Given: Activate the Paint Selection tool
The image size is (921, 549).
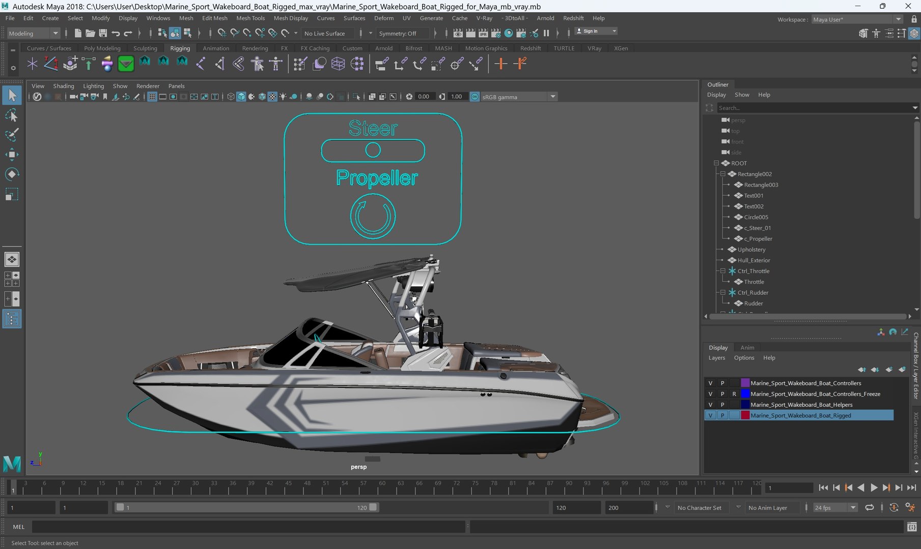Looking at the screenshot, I should [x=12, y=135].
